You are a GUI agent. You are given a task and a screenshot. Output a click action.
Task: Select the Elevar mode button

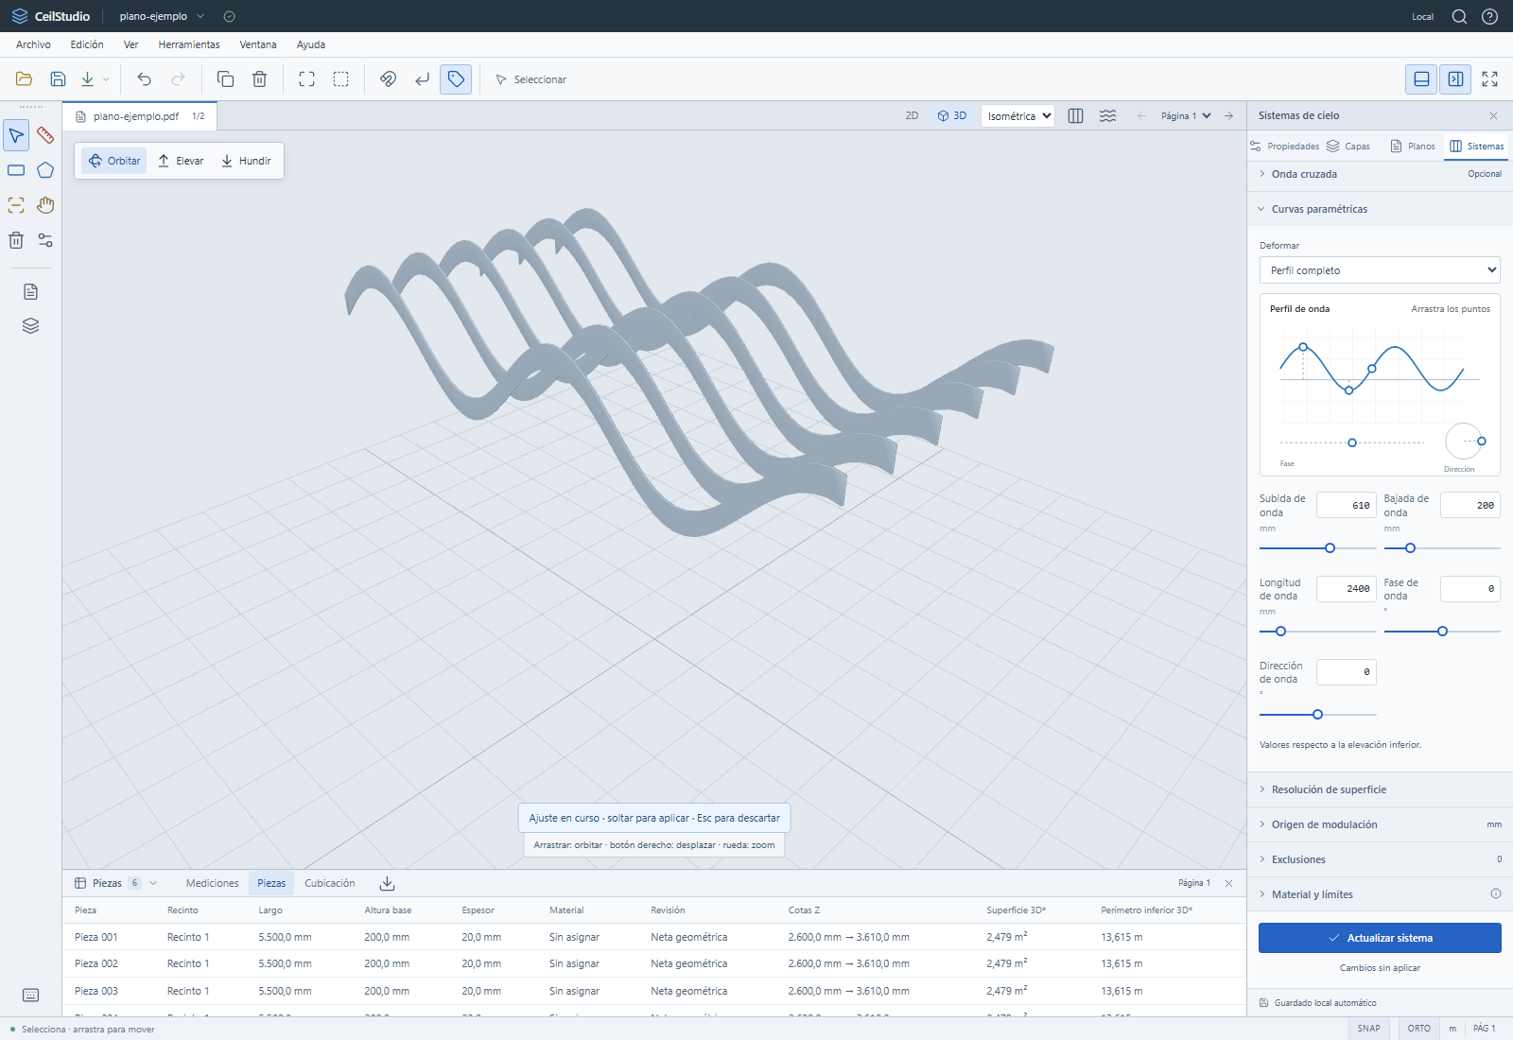(x=181, y=161)
